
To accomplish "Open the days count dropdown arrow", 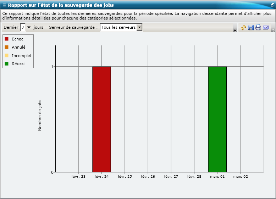I will 29,27.
